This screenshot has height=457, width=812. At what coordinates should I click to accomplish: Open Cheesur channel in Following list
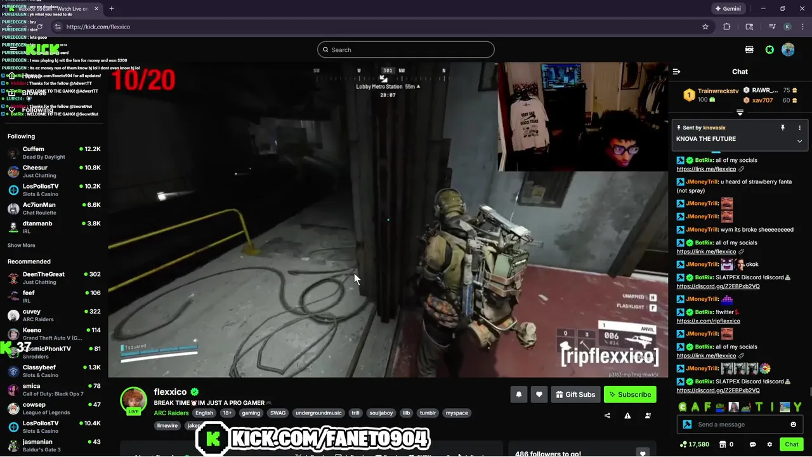[54, 171]
